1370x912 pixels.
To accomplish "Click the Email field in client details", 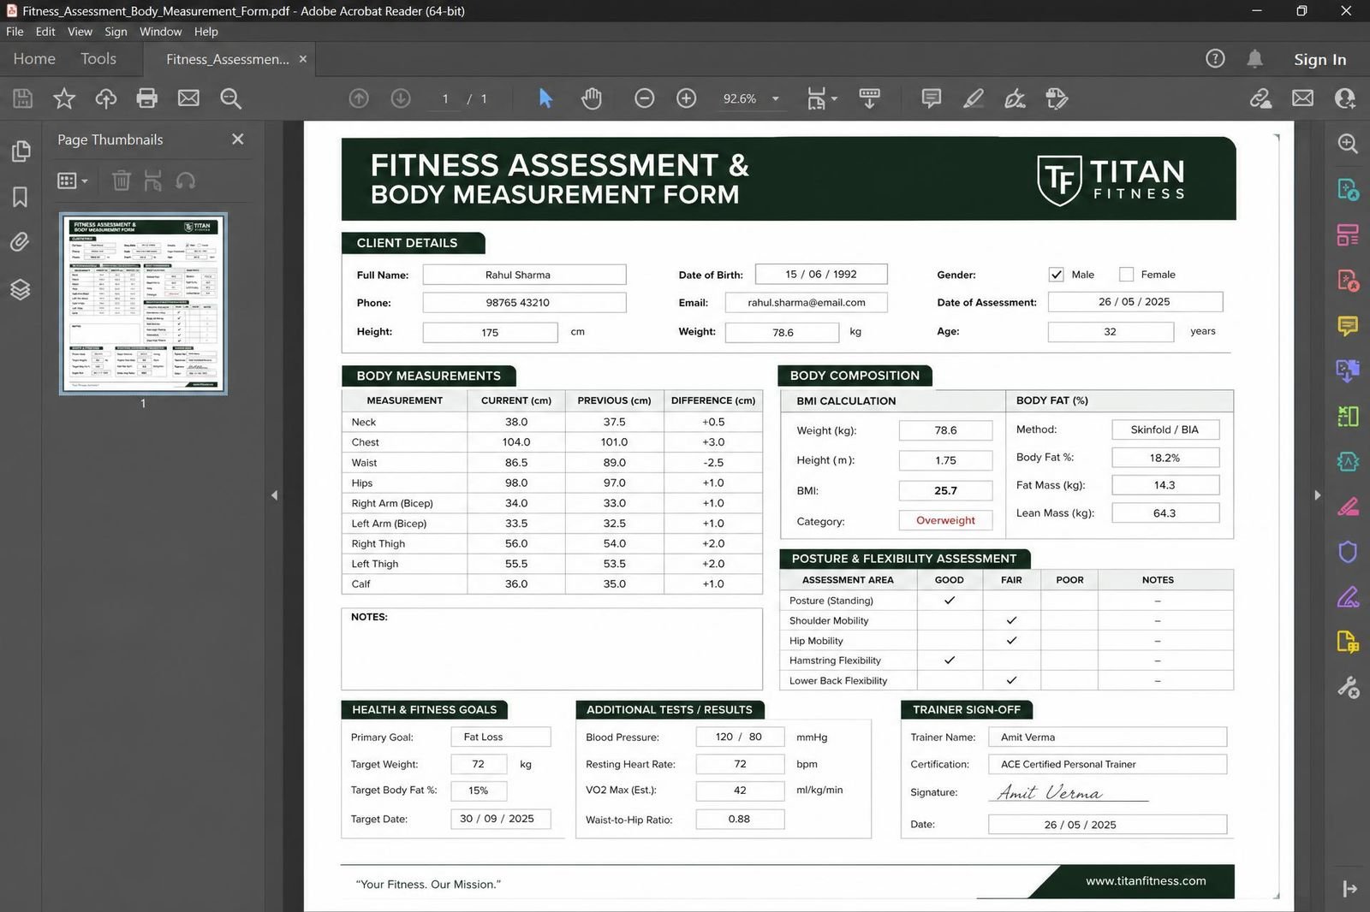I will 806,302.
